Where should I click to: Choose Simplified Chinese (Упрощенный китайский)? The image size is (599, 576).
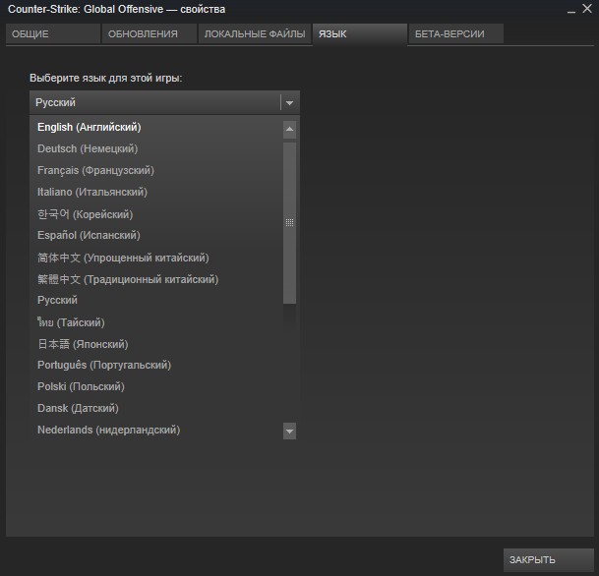156,258
